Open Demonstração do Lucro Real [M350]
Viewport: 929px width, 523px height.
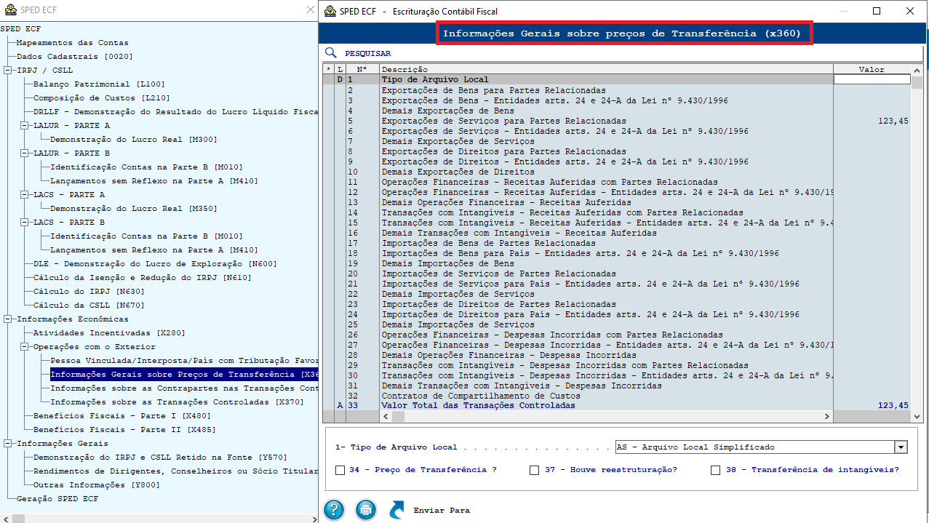click(x=133, y=209)
